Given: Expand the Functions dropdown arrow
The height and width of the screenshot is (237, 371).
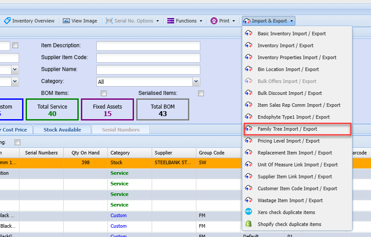Looking at the screenshot, I should (x=201, y=21).
